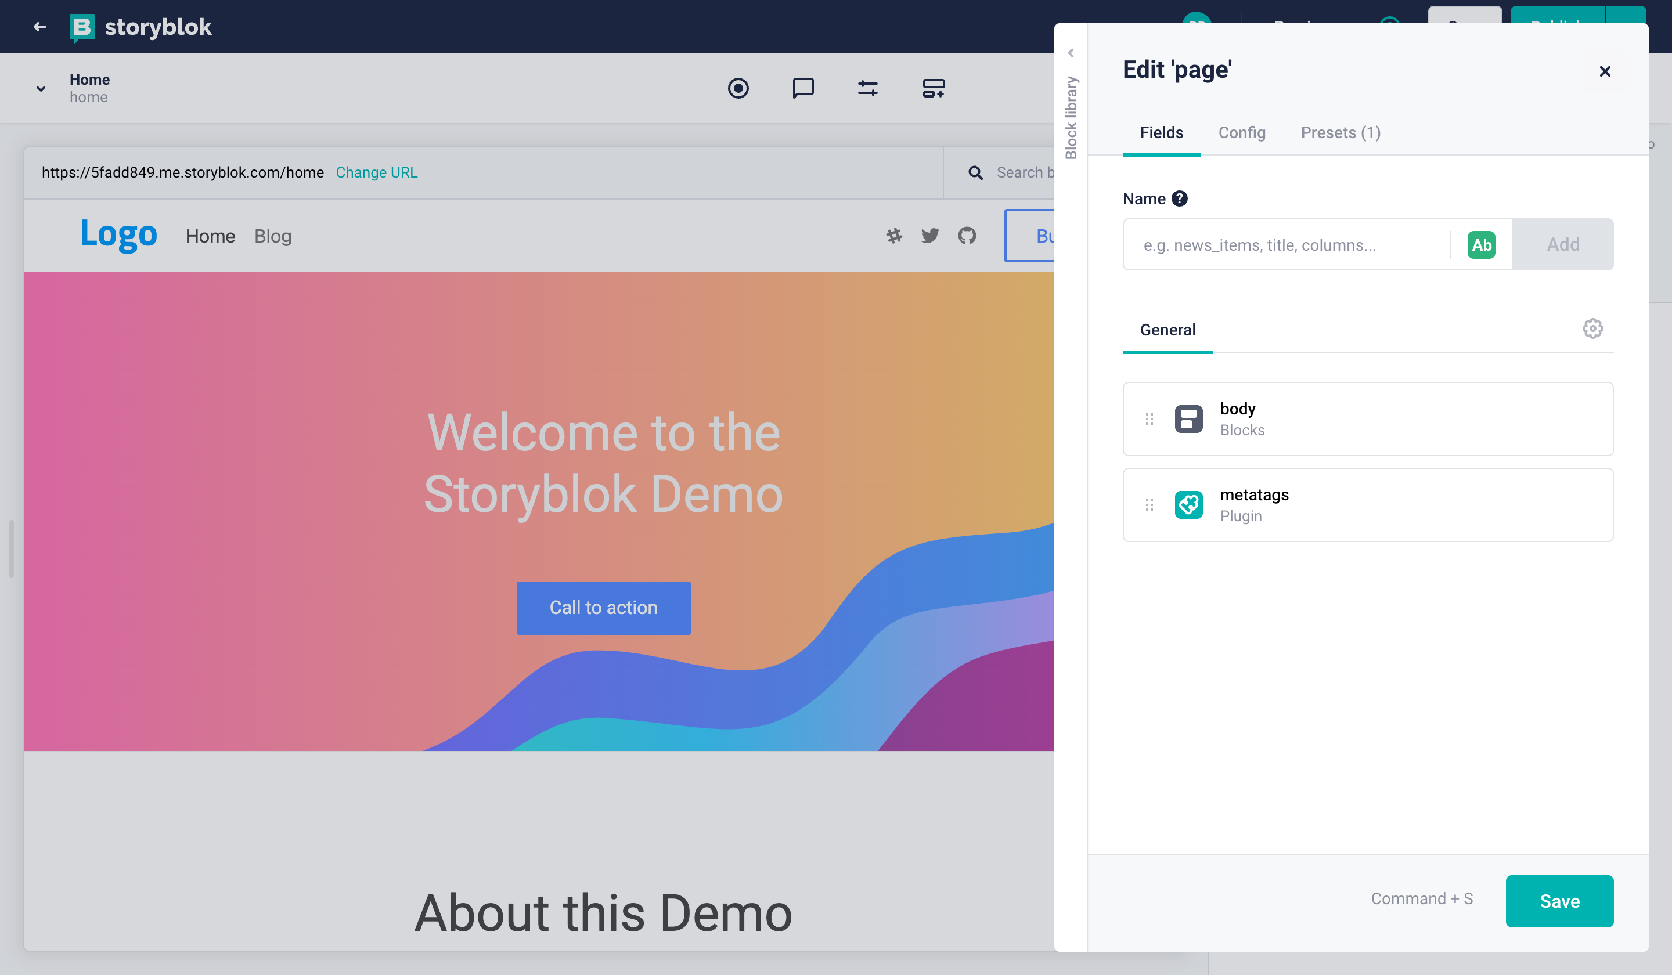Click the Call to action button
The height and width of the screenshot is (975, 1672).
click(x=603, y=608)
